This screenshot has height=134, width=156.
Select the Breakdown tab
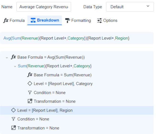[45, 20]
